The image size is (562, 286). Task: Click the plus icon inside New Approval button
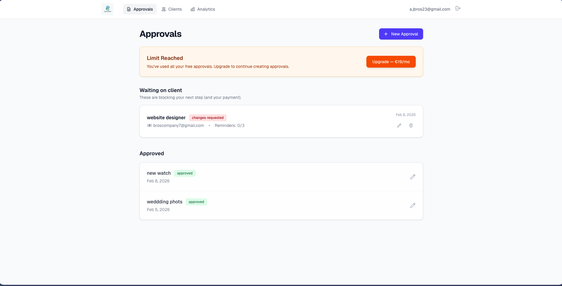[x=386, y=34]
